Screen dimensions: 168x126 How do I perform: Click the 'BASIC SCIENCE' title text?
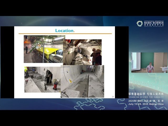[x=154, y=23]
